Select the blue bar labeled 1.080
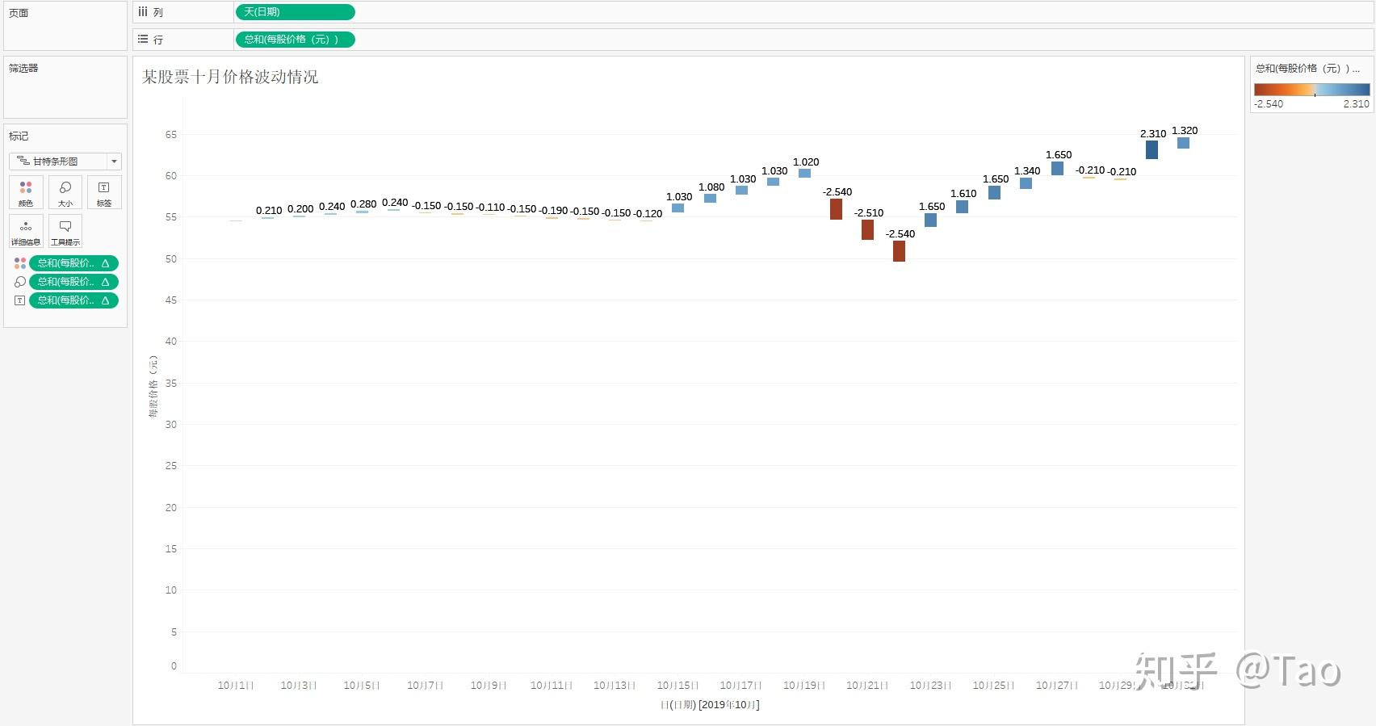 pos(710,198)
